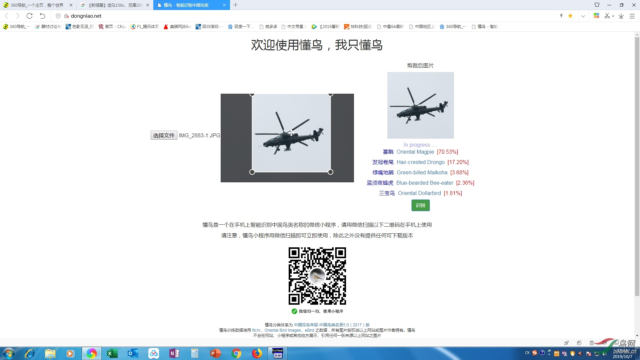This screenshot has height=360, width=640.
Task: Click the bottom-left crop handle
Action: pos(252,172)
